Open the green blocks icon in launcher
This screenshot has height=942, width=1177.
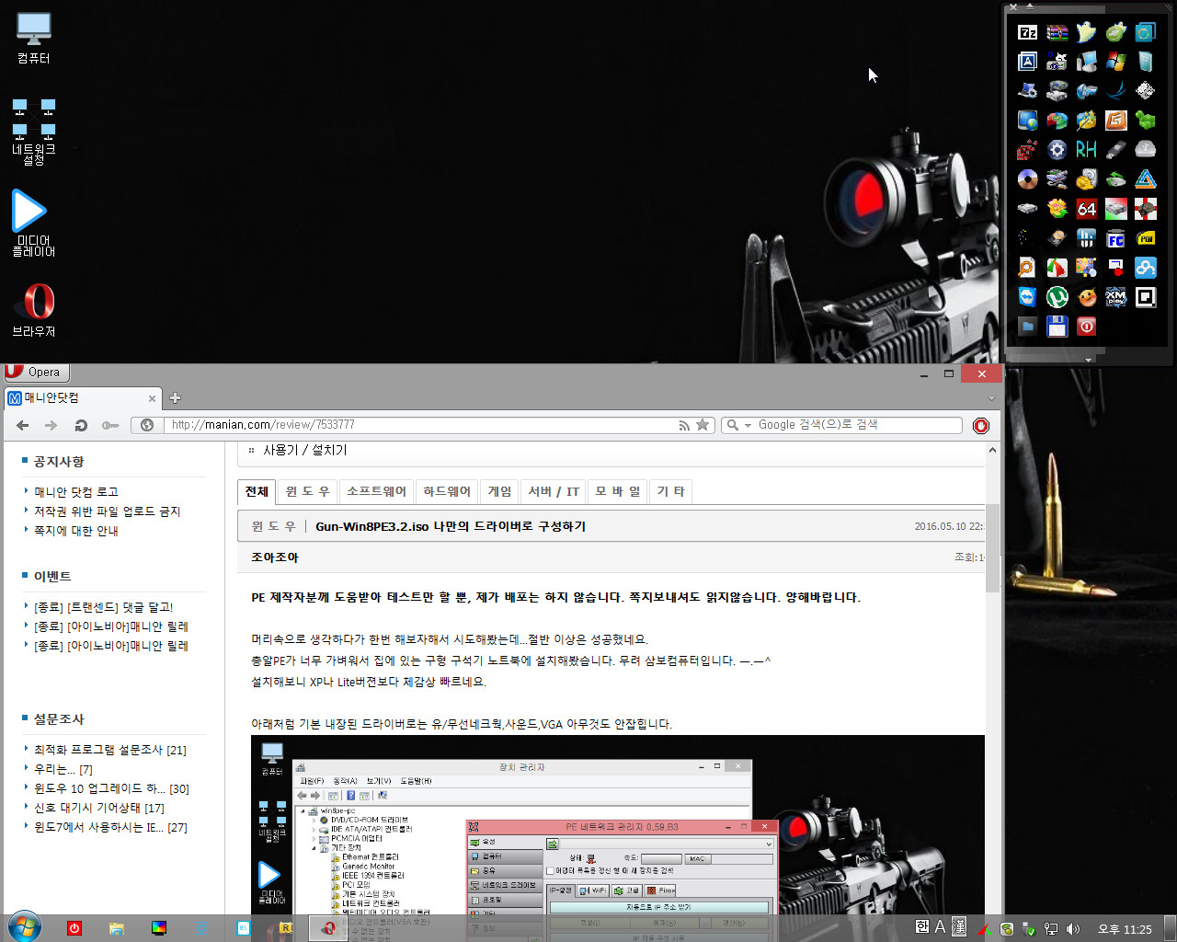coord(1145,120)
